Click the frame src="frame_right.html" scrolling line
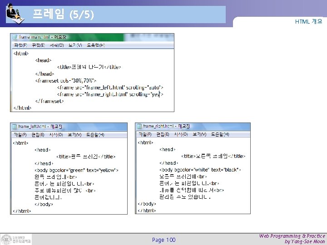This screenshot has height=245, width=327. [x=110, y=94]
